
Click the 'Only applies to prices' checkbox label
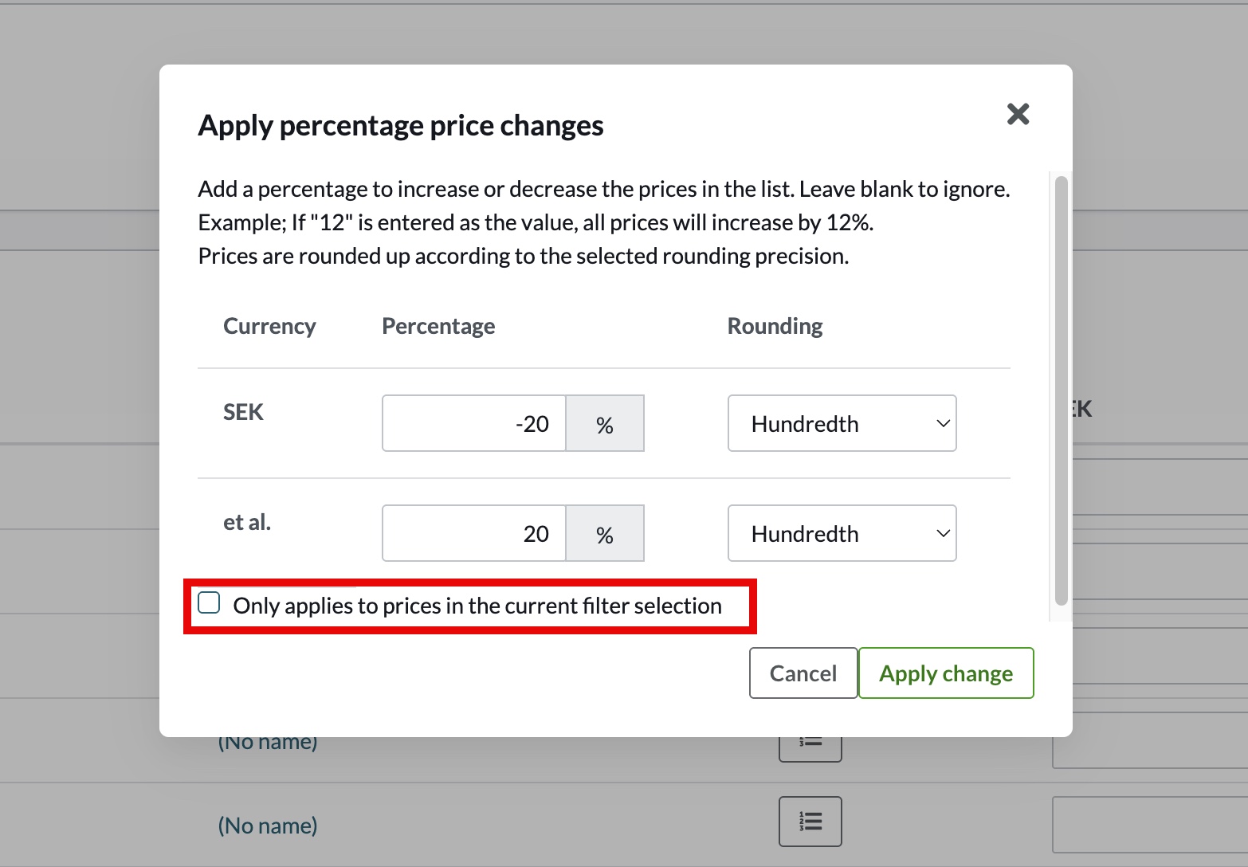point(477,606)
